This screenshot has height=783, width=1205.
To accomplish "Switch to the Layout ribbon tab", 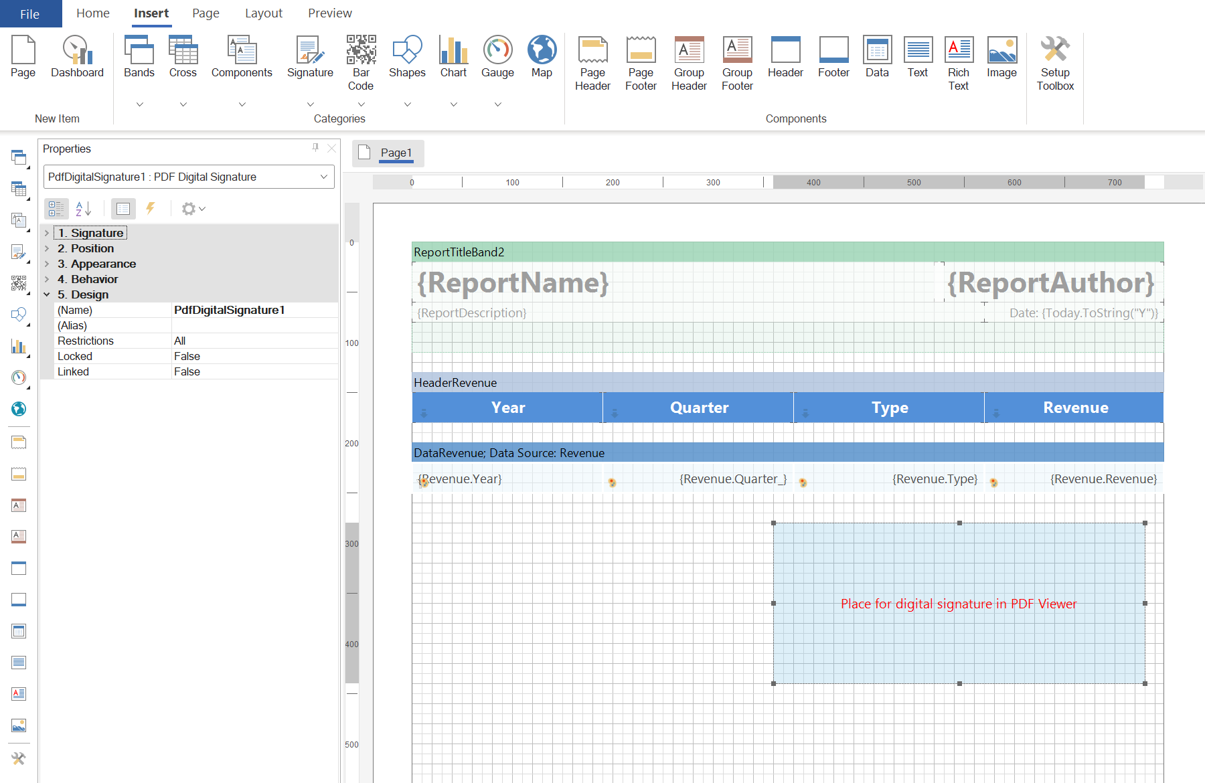I will [264, 13].
